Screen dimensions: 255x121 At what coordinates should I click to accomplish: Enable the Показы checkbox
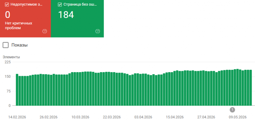[6, 45]
